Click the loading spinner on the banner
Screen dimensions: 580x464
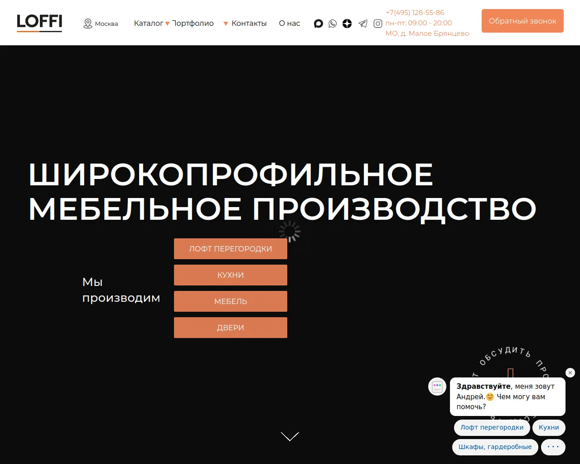[290, 232]
